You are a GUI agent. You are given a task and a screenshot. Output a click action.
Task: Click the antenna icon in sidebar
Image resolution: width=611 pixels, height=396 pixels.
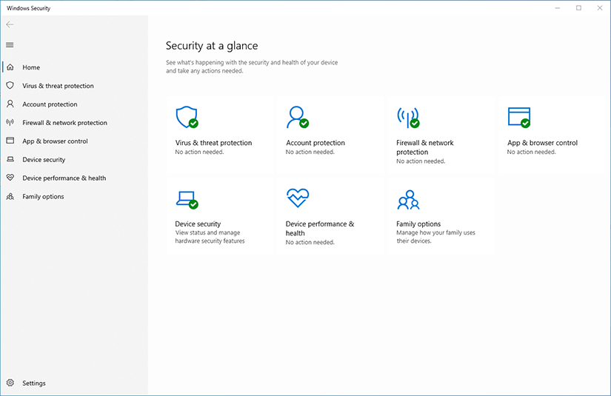point(10,122)
